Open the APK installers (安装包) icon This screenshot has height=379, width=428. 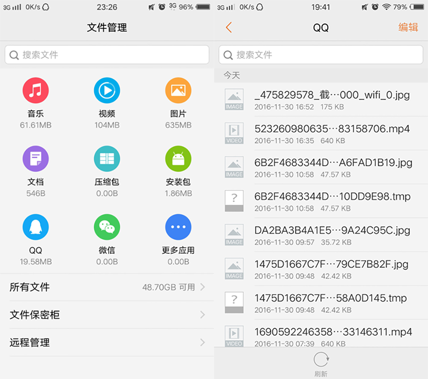click(178, 159)
